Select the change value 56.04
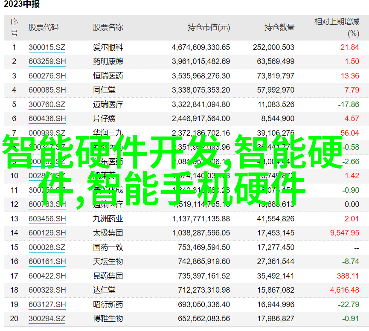Screen dimensions: 369x331 pos(350,133)
